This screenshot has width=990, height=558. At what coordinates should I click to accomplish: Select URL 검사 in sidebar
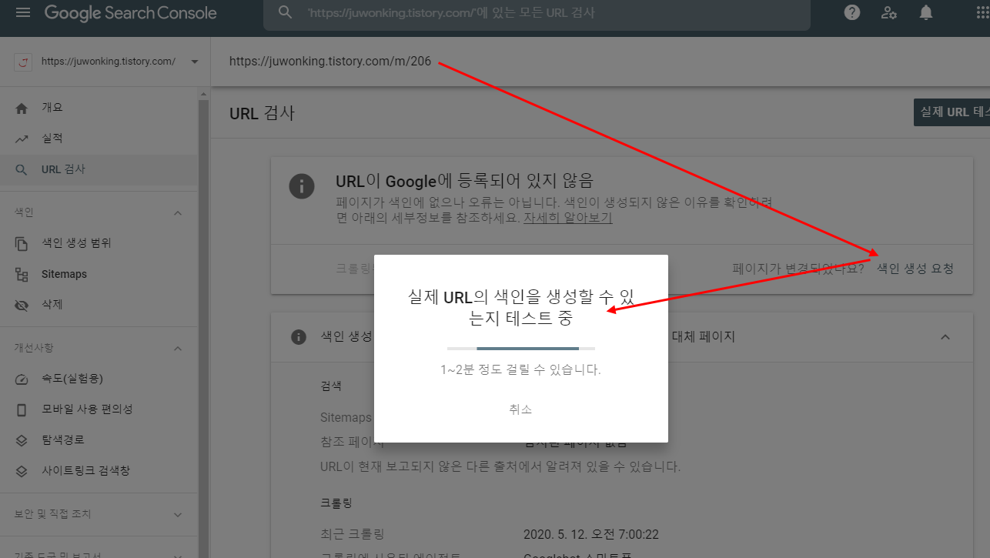[99, 169]
